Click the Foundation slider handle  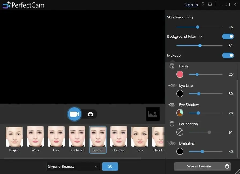[209, 132]
